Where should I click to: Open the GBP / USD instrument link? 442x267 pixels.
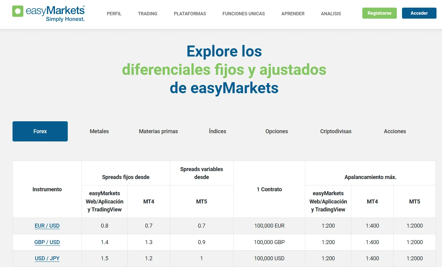(47, 242)
